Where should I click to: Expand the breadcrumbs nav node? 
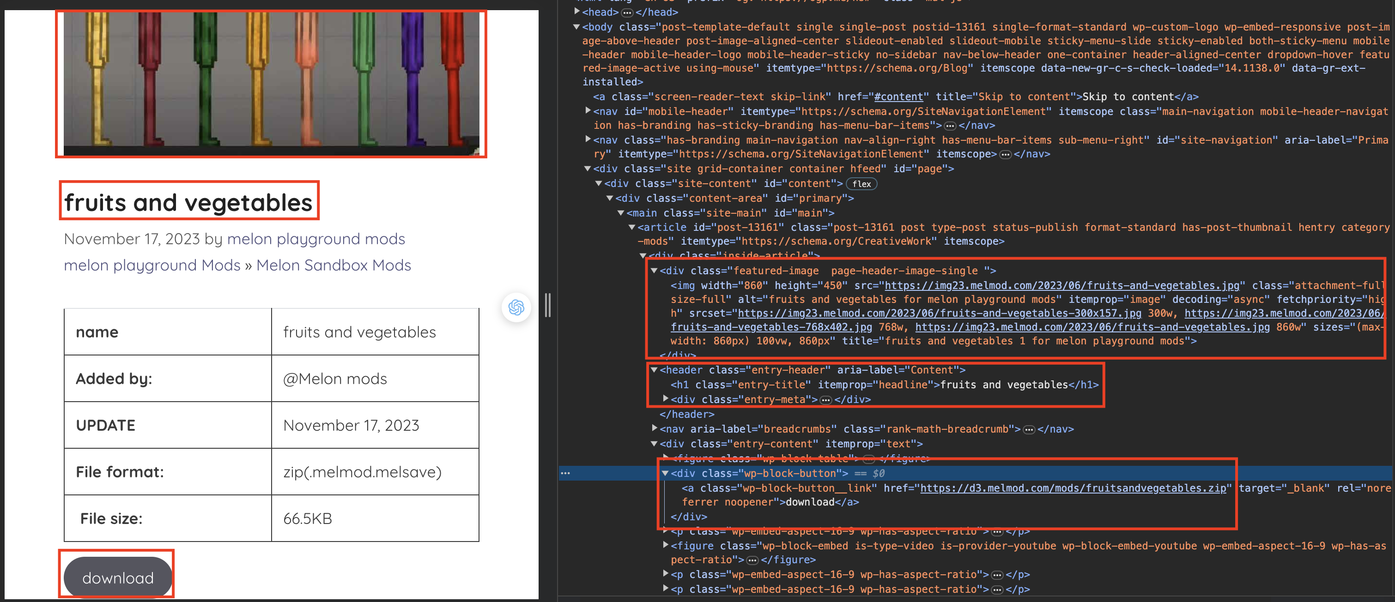pos(654,428)
